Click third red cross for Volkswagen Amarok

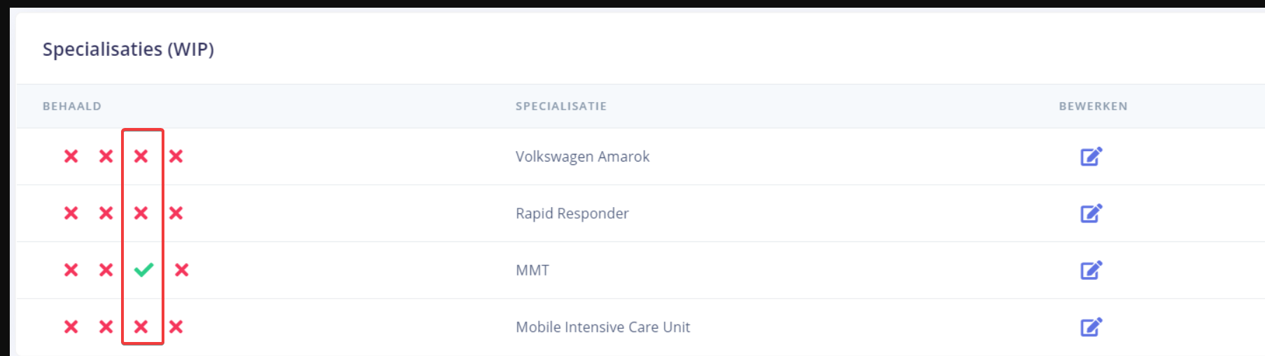pos(141,156)
